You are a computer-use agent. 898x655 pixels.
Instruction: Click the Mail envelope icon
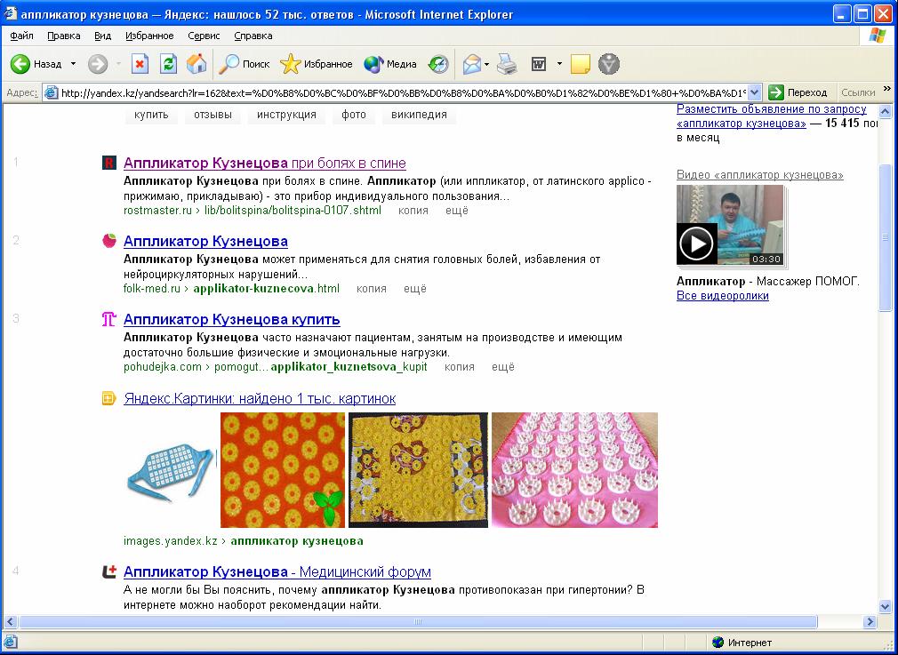click(x=472, y=64)
